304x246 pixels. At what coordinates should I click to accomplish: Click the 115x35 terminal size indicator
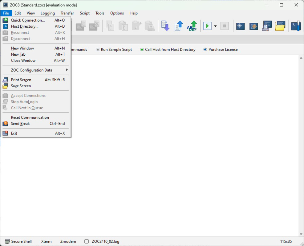(x=286, y=242)
